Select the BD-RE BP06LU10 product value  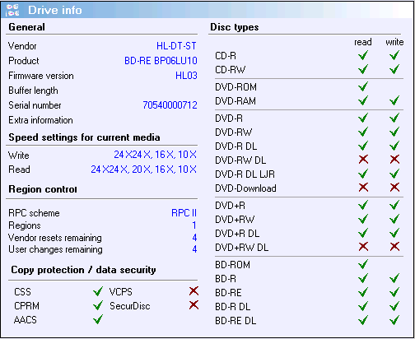pyautogui.click(x=161, y=61)
